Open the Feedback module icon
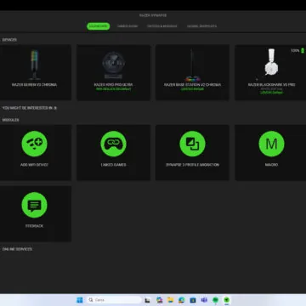The height and width of the screenshot is (306, 306). (x=34, y=205)
